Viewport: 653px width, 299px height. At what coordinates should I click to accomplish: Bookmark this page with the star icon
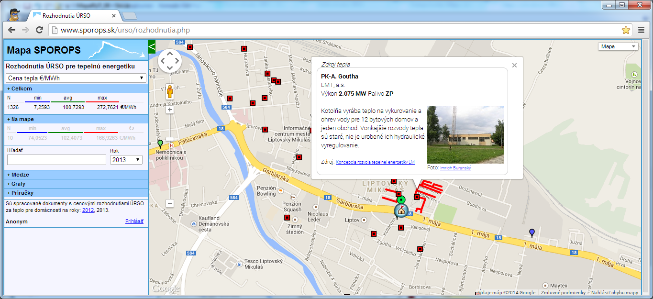click(x=626, y=30)
